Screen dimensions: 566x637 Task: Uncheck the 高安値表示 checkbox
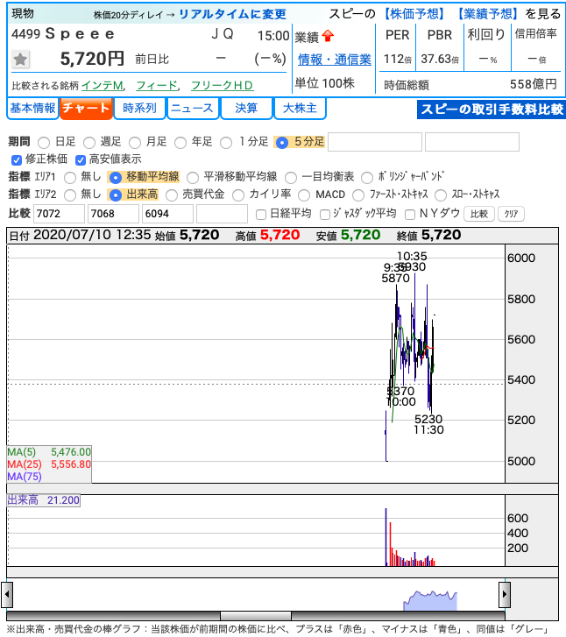tap(81, 160)
